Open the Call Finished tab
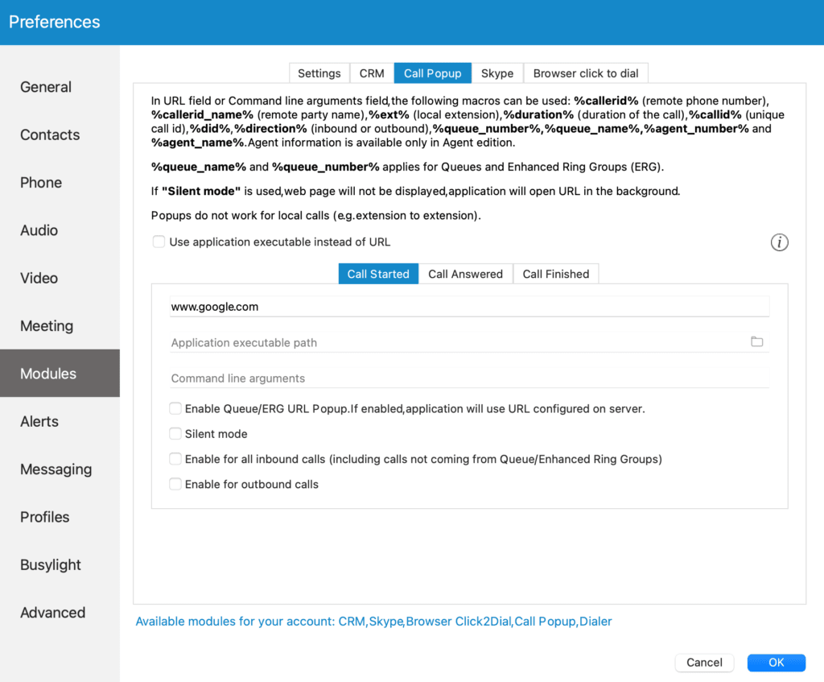824x682 pixels. (x=555, y=274)
